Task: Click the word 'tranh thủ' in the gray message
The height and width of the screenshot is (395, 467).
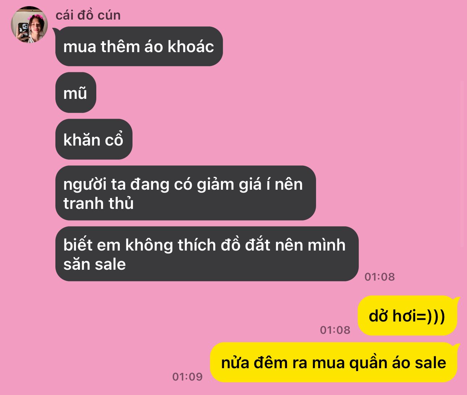Action: [98, 203]
